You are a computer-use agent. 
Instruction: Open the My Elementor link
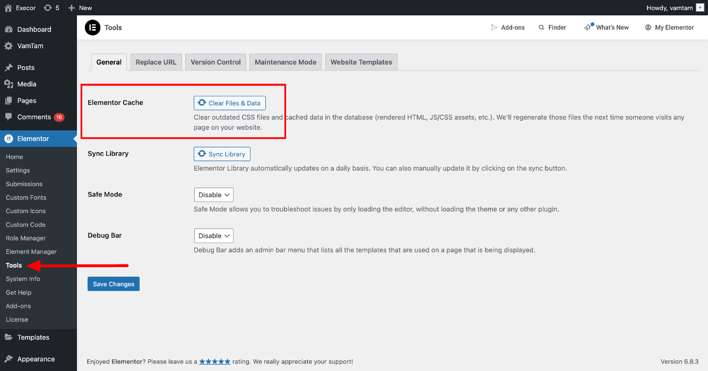[670, 28]
